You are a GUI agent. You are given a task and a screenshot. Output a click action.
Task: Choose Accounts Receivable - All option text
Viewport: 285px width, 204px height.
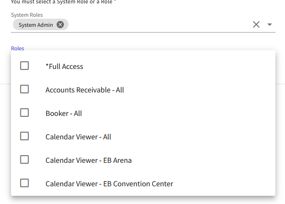coord(85,90)
